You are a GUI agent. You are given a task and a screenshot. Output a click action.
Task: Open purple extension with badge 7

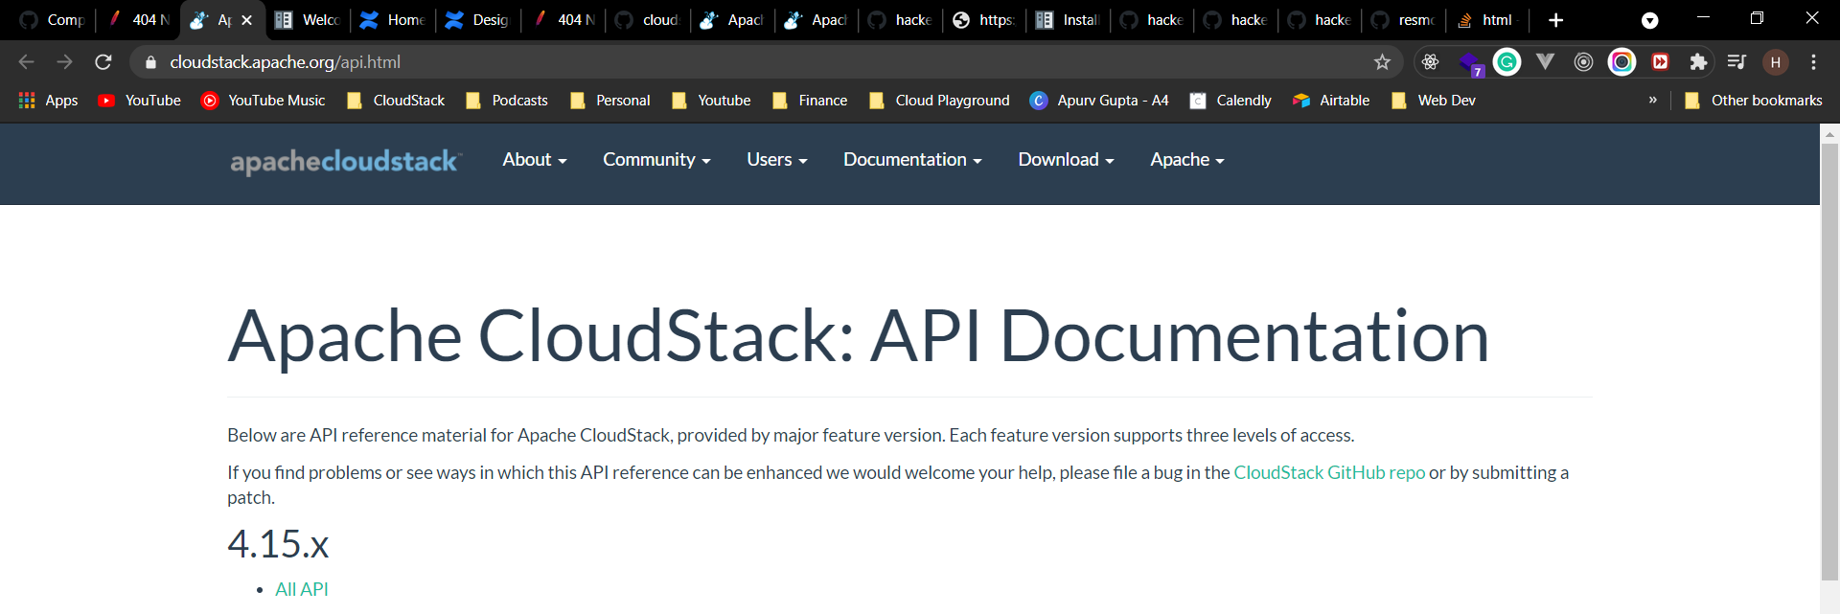(x=1470, y=63)
